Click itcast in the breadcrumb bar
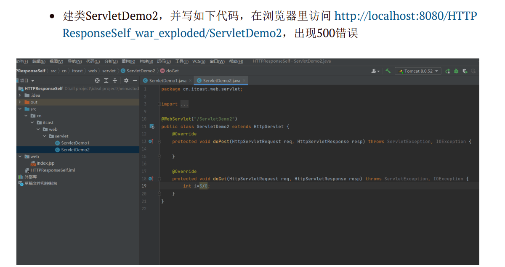 [77, 71]
